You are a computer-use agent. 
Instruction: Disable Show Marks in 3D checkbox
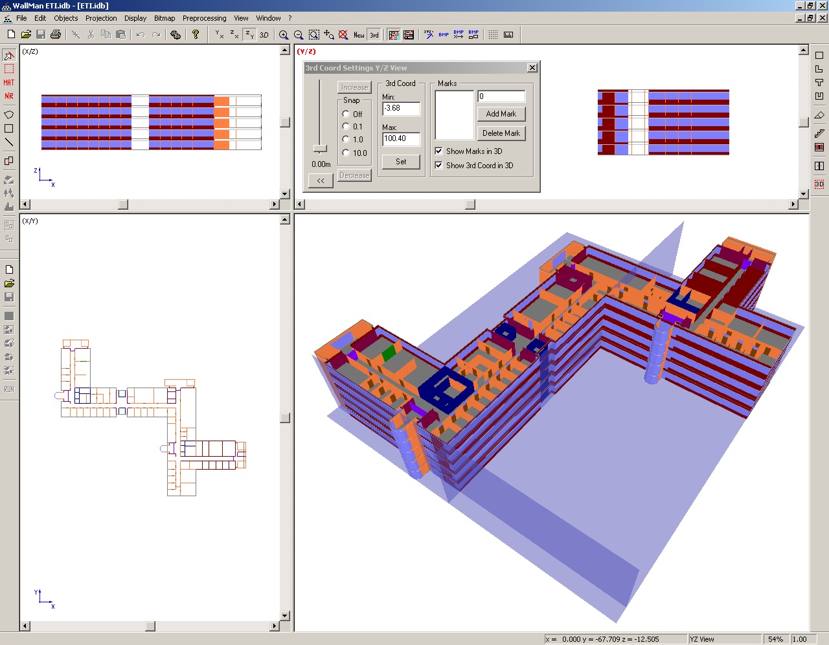point(438,151)
